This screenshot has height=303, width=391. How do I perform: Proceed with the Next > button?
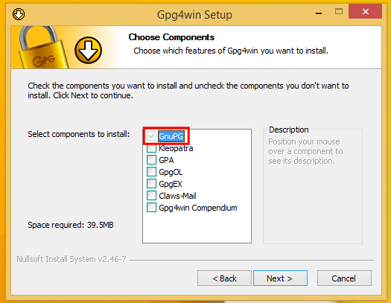(x=280, y=278)
